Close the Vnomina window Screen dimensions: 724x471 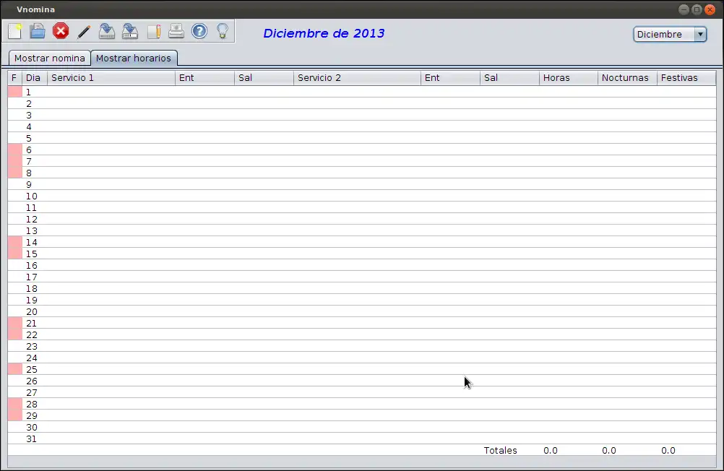[710, 9]
